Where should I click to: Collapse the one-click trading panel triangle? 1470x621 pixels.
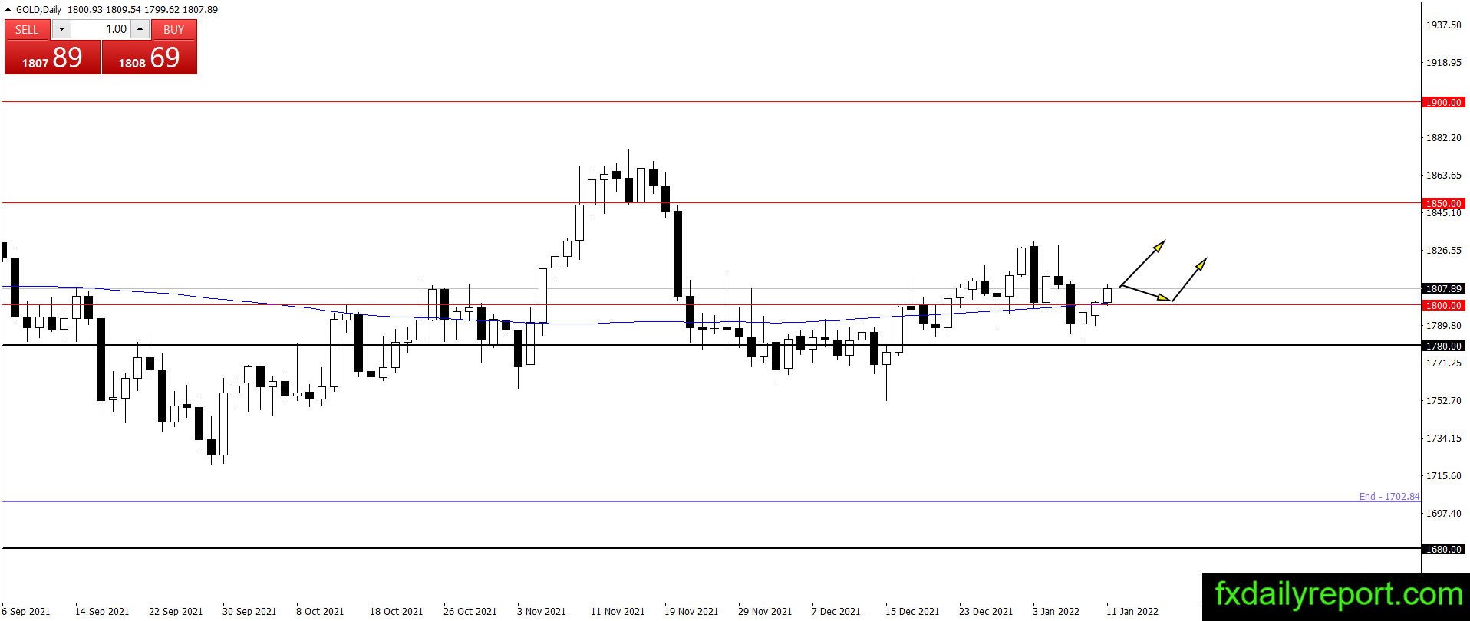(8, 10)
